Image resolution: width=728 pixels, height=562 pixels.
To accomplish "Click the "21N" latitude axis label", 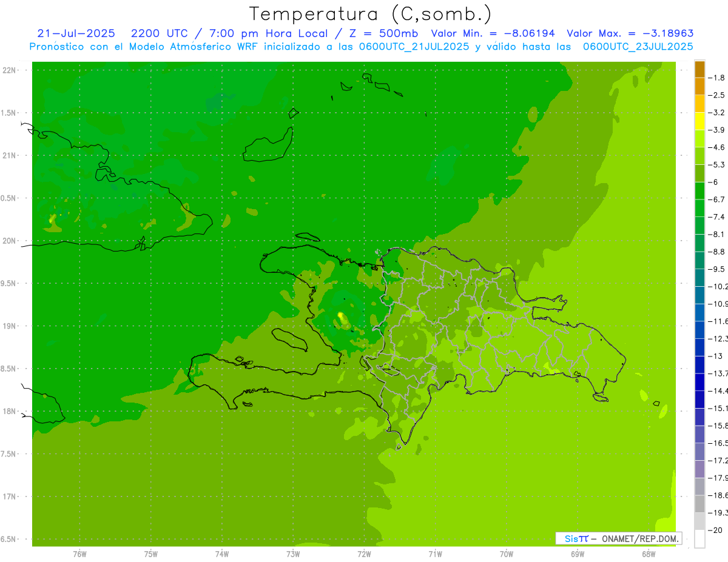I will click(8, 155).
